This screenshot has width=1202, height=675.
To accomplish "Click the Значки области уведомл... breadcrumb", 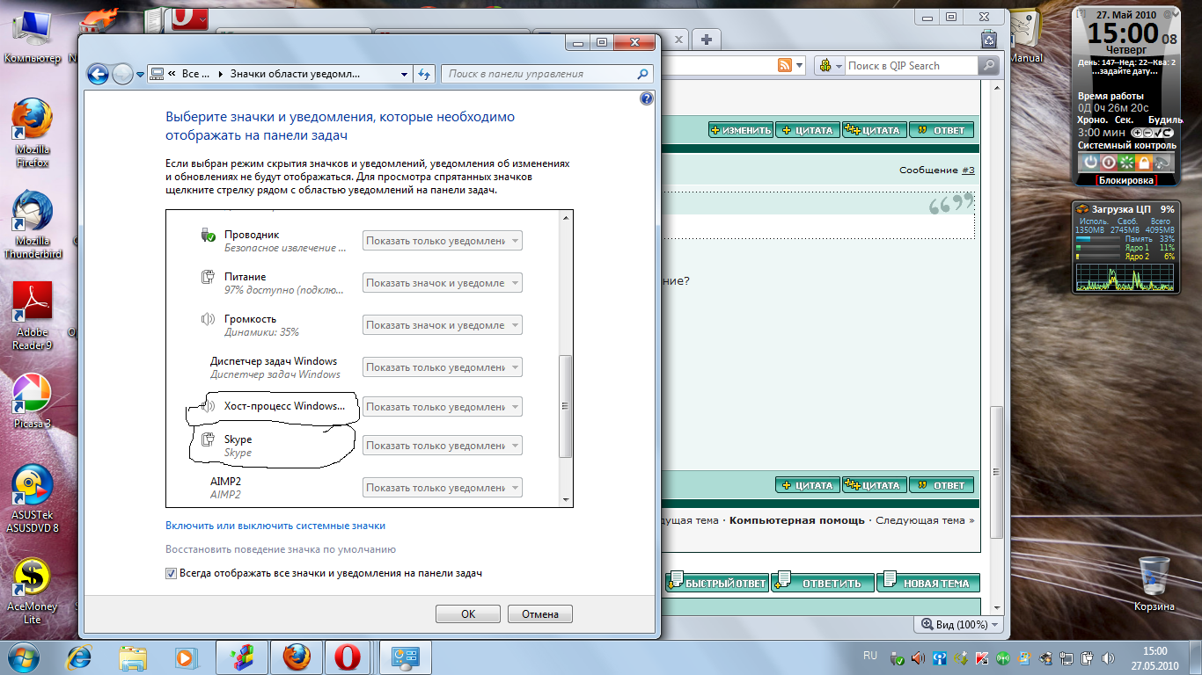I will coord(295,75).
